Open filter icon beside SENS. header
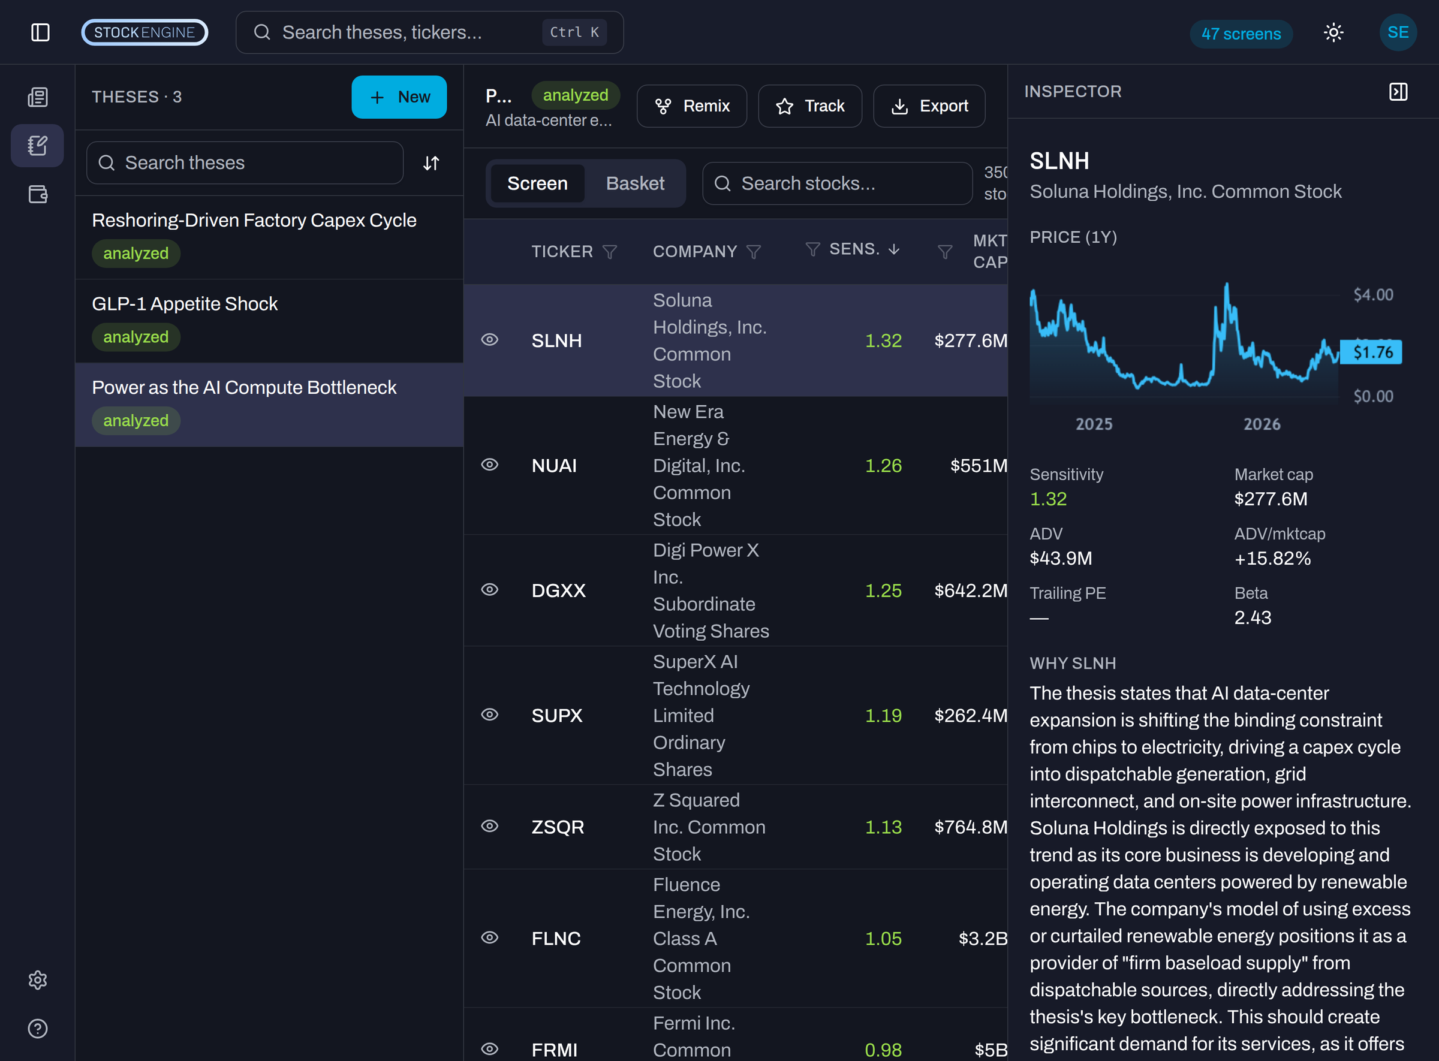The height and width of the screenshot is (1061, 1439). [x=812, y=249]
